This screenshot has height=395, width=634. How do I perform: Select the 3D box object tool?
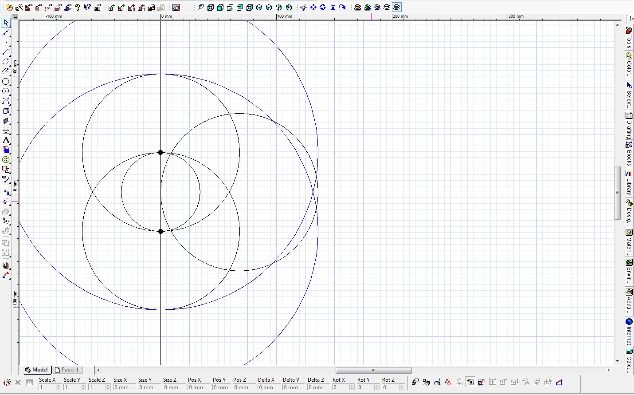6,111
